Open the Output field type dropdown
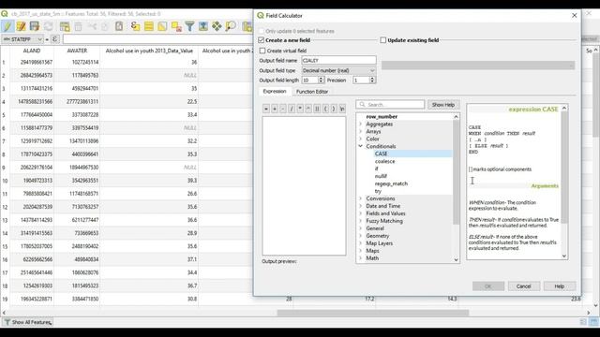This screenshot has height=337, width=600. pyautogui.click(x=338, y=71)
